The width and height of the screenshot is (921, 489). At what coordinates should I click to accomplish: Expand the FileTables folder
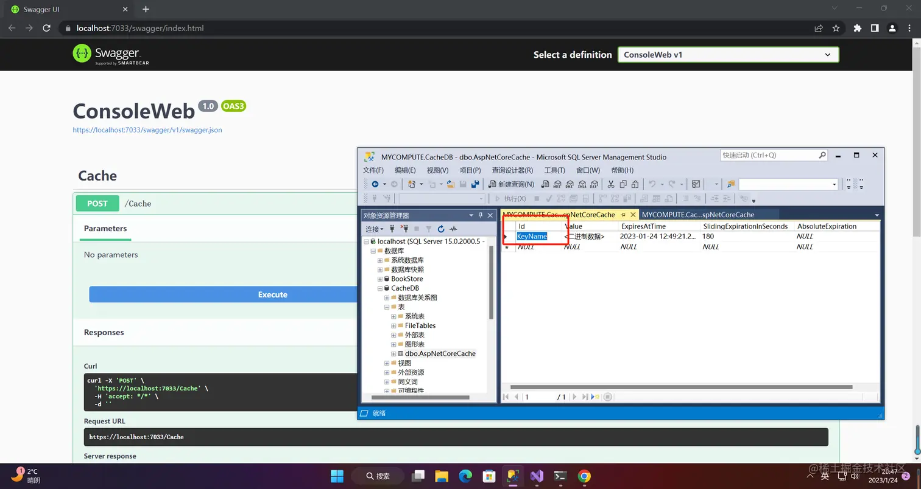pyautogui.click(x=393, y=325)
